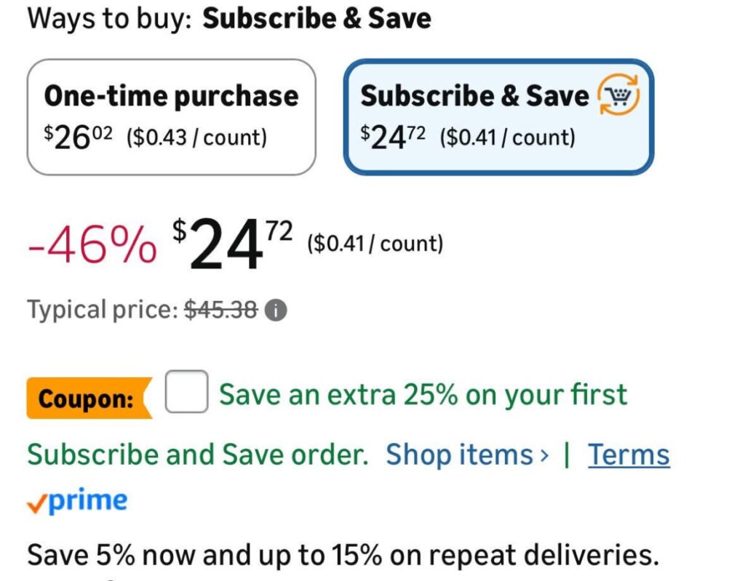
Task: Click ($0.41 / count) beside the large price
Action: tap(375, 243)
